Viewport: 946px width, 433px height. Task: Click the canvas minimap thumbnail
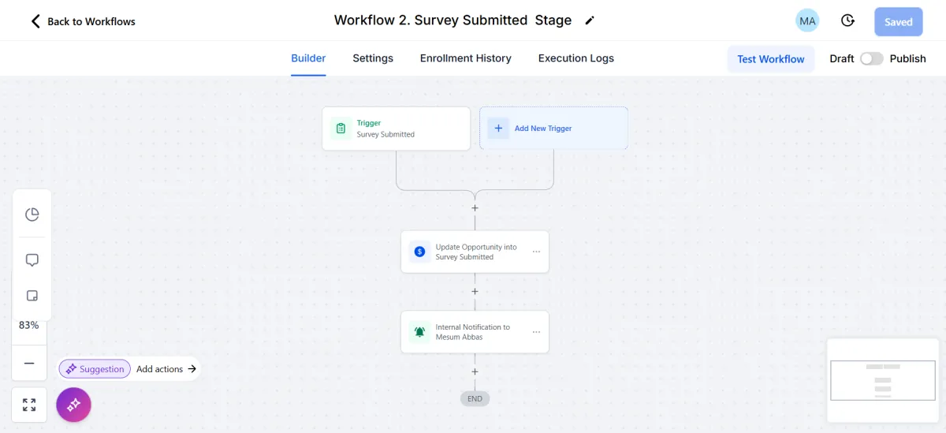[x=883, y=380]
